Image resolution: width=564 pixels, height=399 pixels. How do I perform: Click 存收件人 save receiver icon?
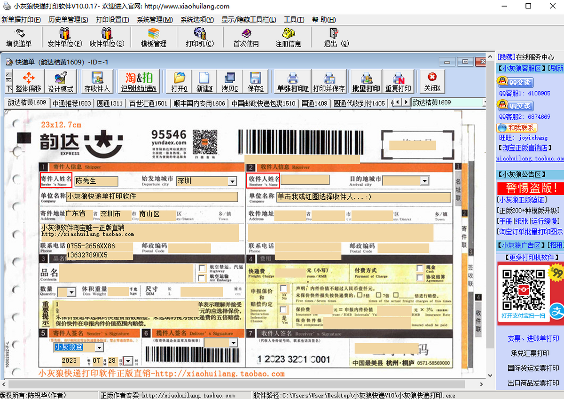pos(97,82)
